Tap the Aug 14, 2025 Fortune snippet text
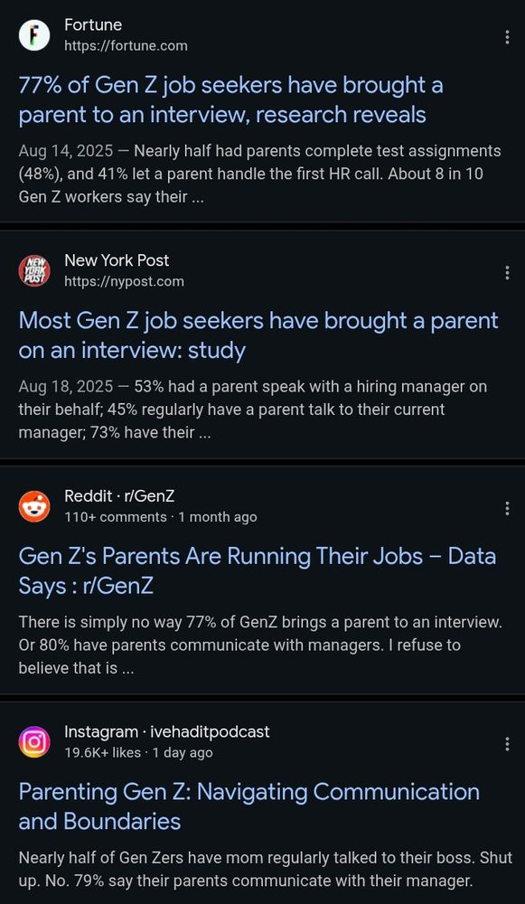This screenshot has height=904, width=525. coord(260,174)
